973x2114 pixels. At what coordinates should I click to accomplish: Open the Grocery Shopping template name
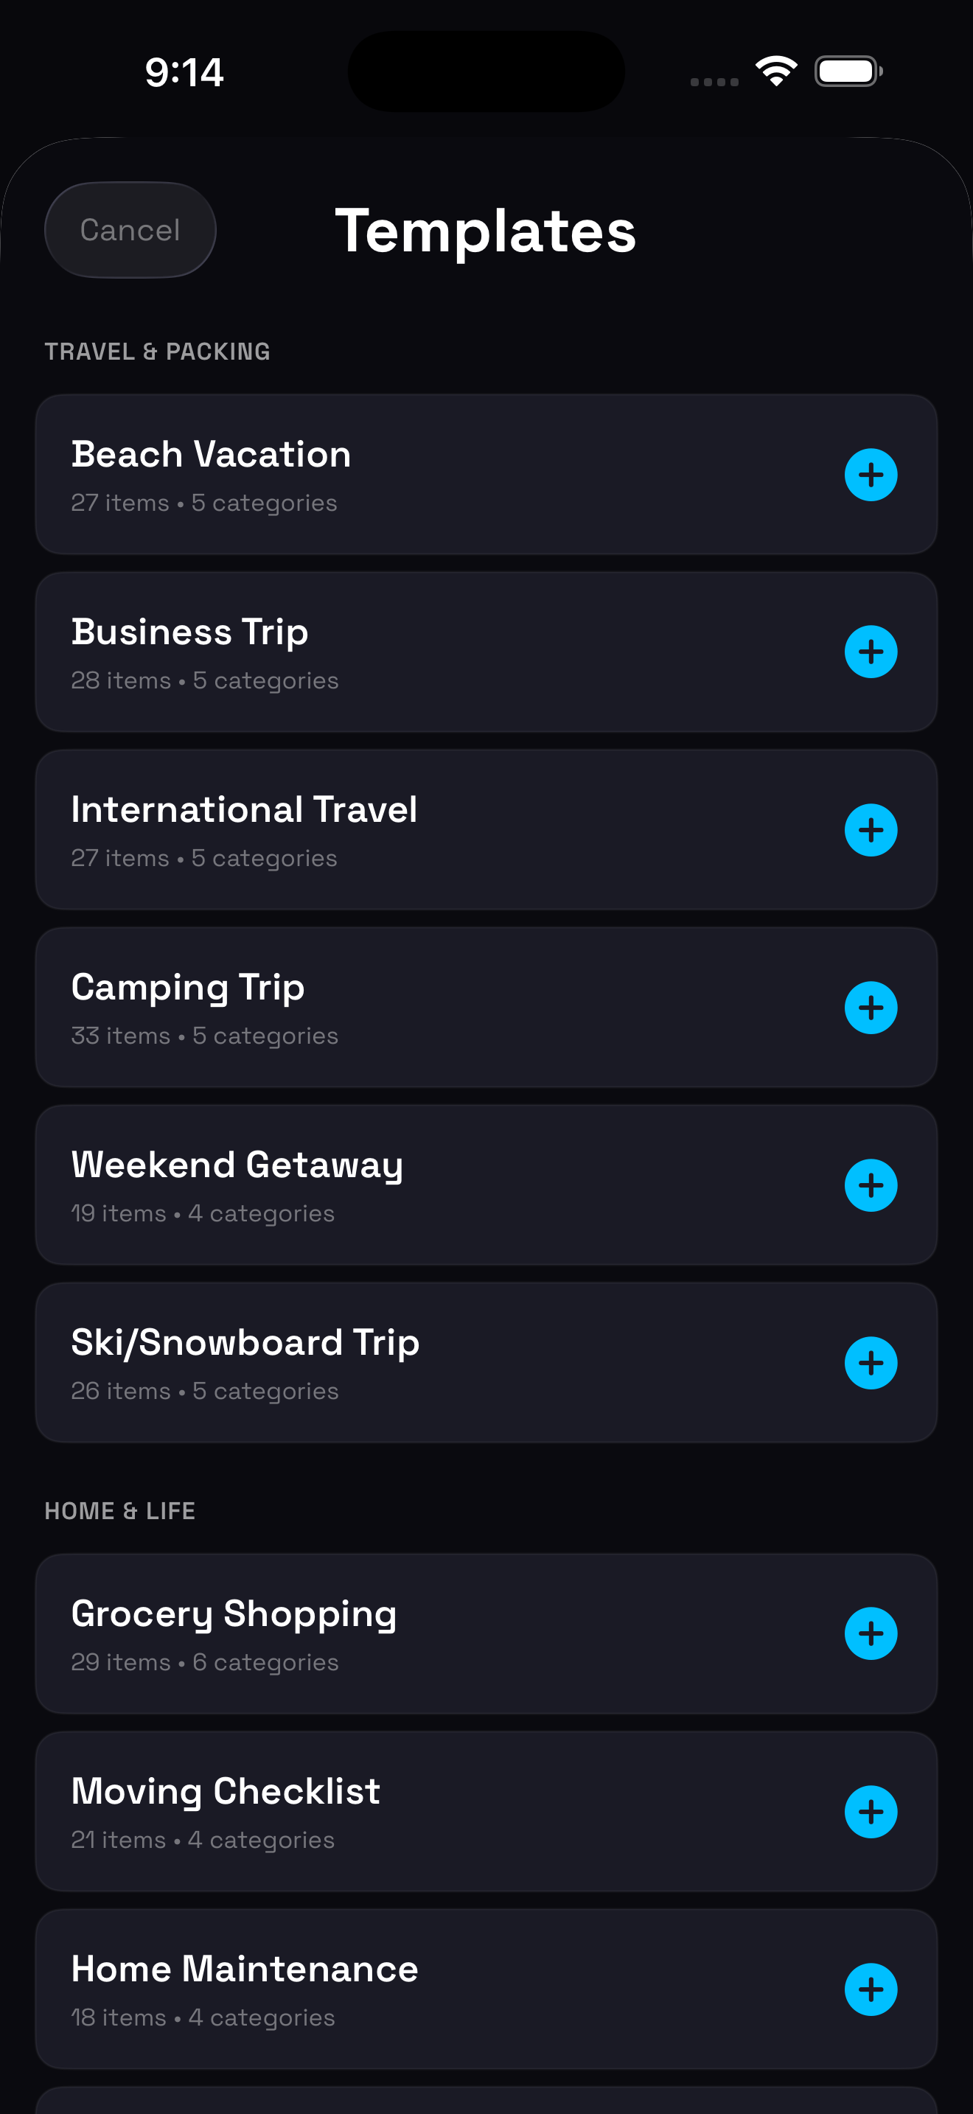(x=234, y=1614)
